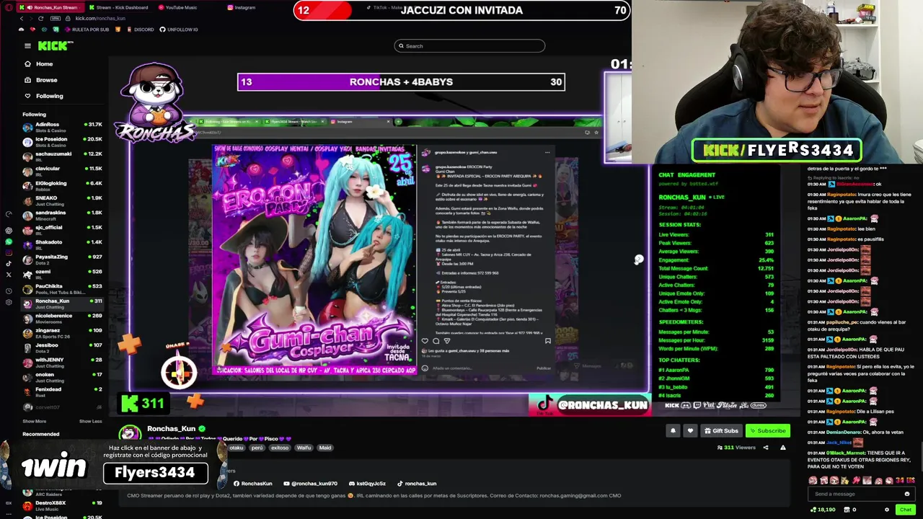
Task: Open zingaraez channel in Following list
Action: point(62,333)
